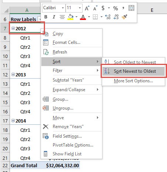Image resolution: width=167 pixels, height=172 pixels.
Task: Choose Copy from context menu
Action: (72, 34)
